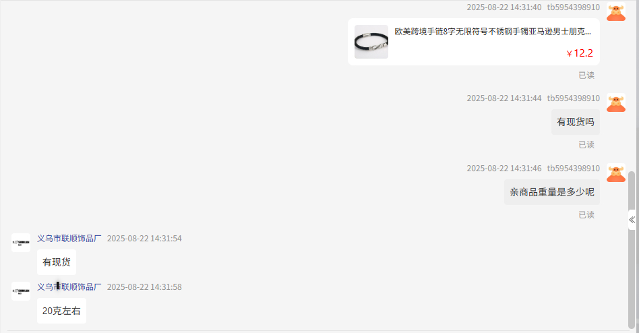Click the buyer avatar beside 有现货吗 message

click(616, 102)
